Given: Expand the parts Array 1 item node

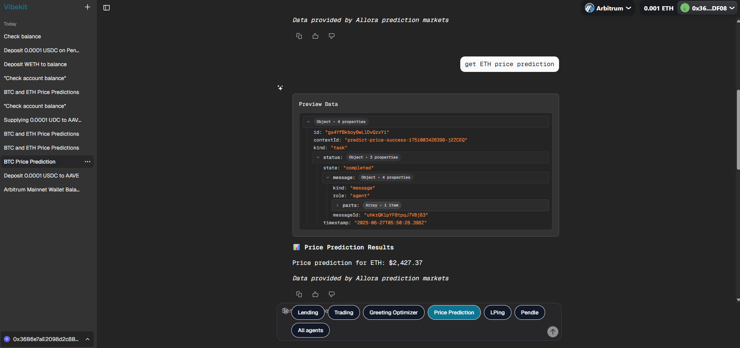Looking at the screenshot, I should (337, 205).
